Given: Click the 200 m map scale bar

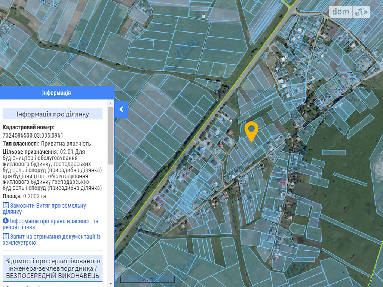Looking at the screenshot, I should (147, 279).
